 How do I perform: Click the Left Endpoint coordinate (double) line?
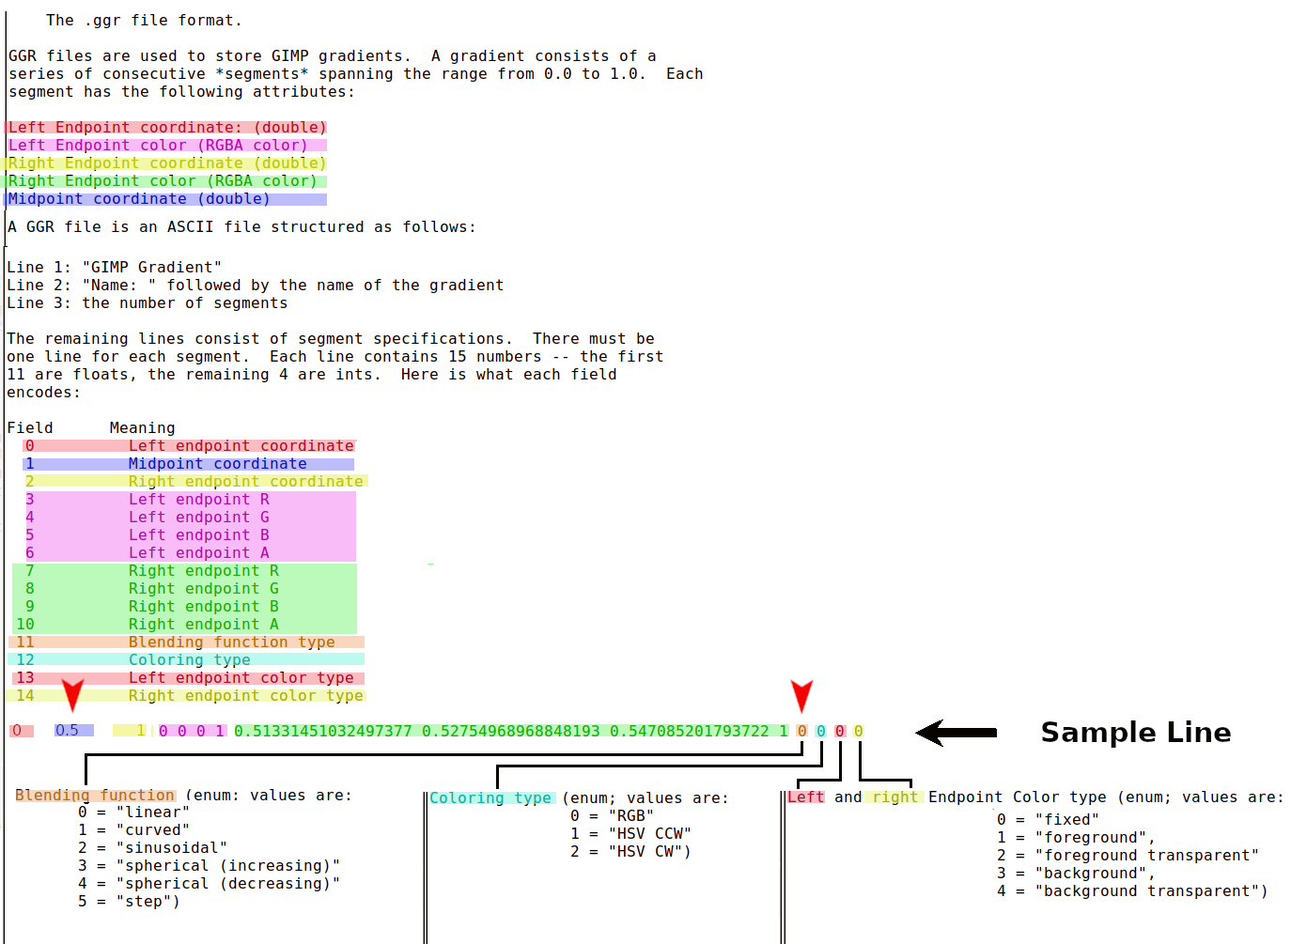point(167,128)
